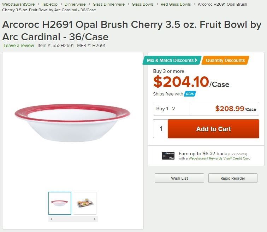Image resolution: width=267 pixels, height=232 pixels.
Task: Add item to Wish List
Action: pos(179,178)
